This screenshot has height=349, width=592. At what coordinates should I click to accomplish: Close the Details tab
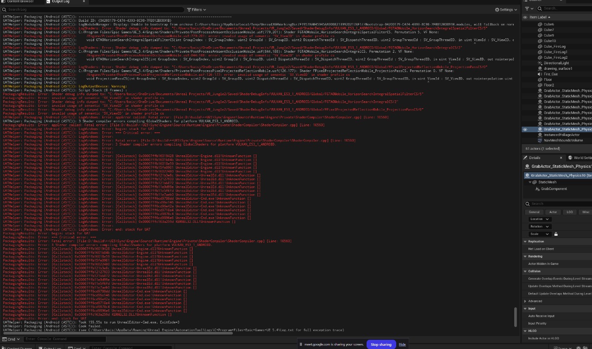[x=561, y=158]
